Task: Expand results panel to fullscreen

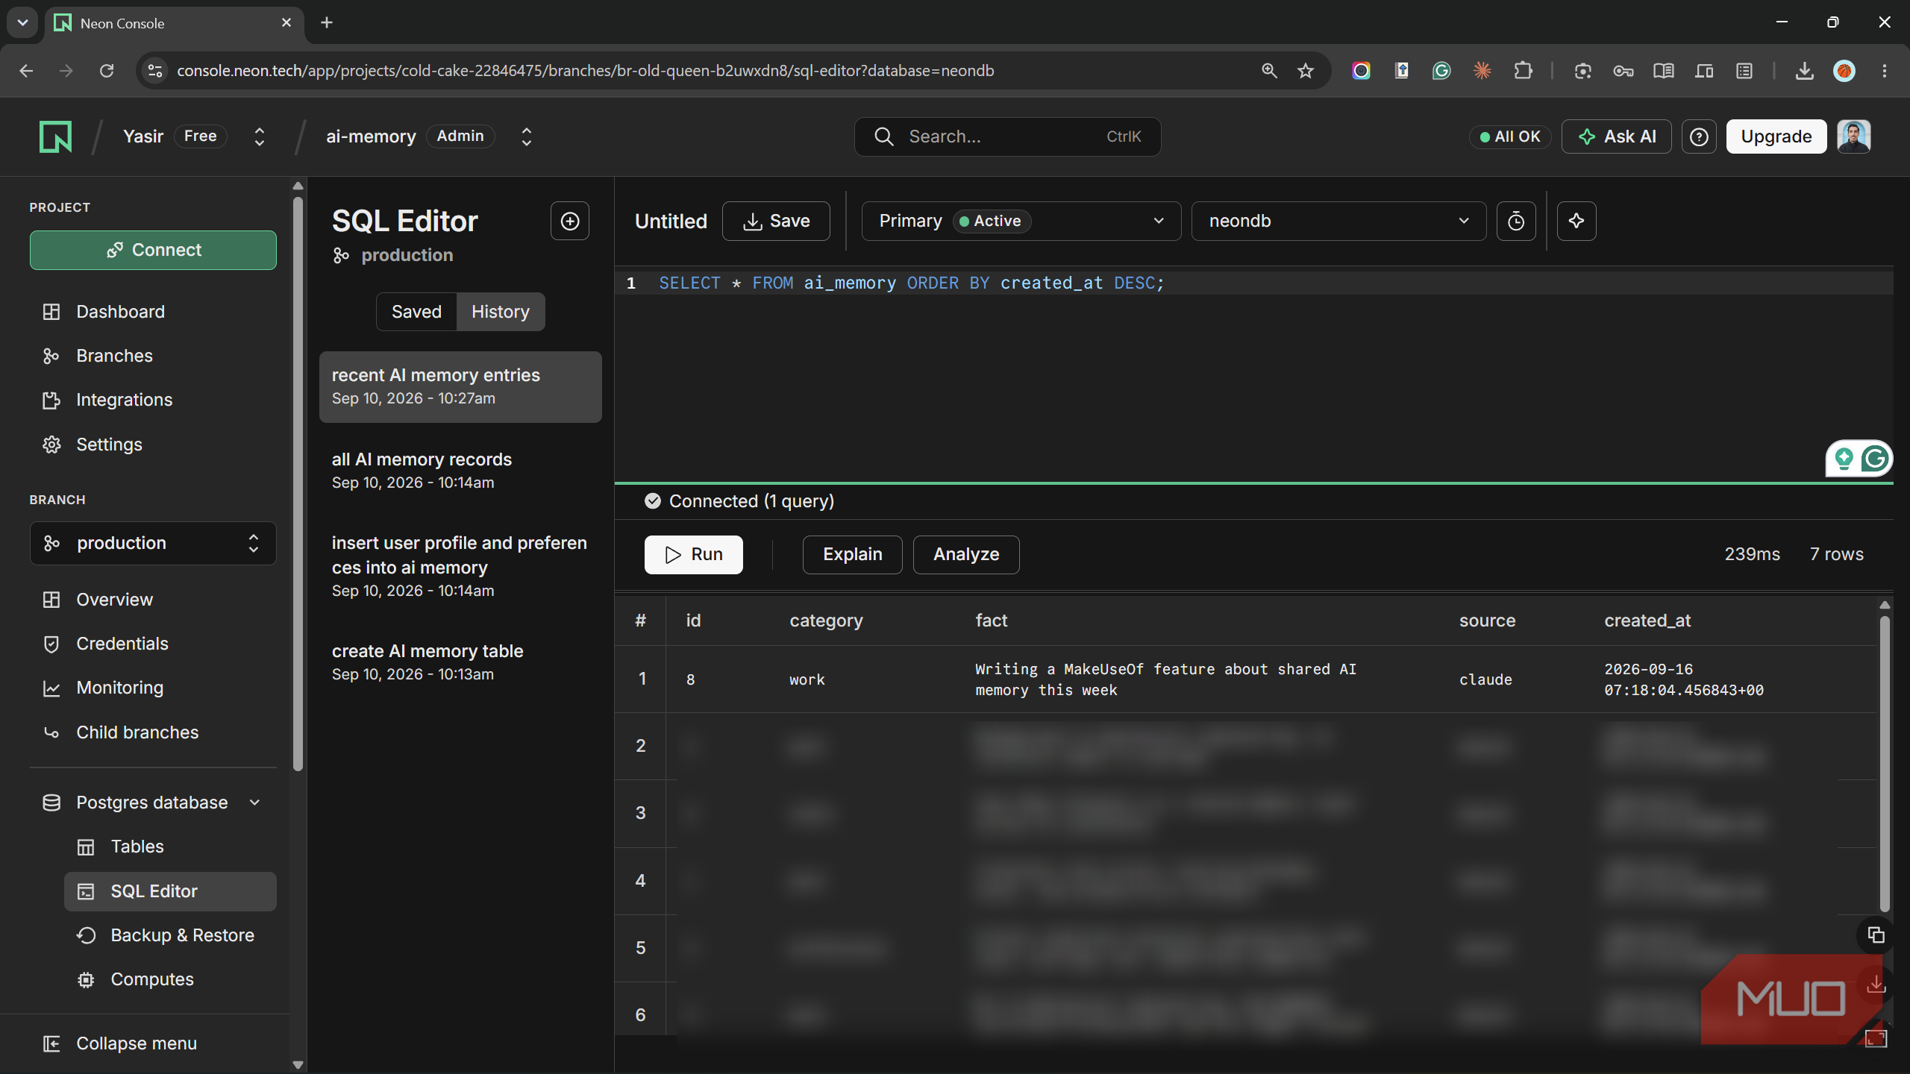Action: [x=1876, y=1037]
